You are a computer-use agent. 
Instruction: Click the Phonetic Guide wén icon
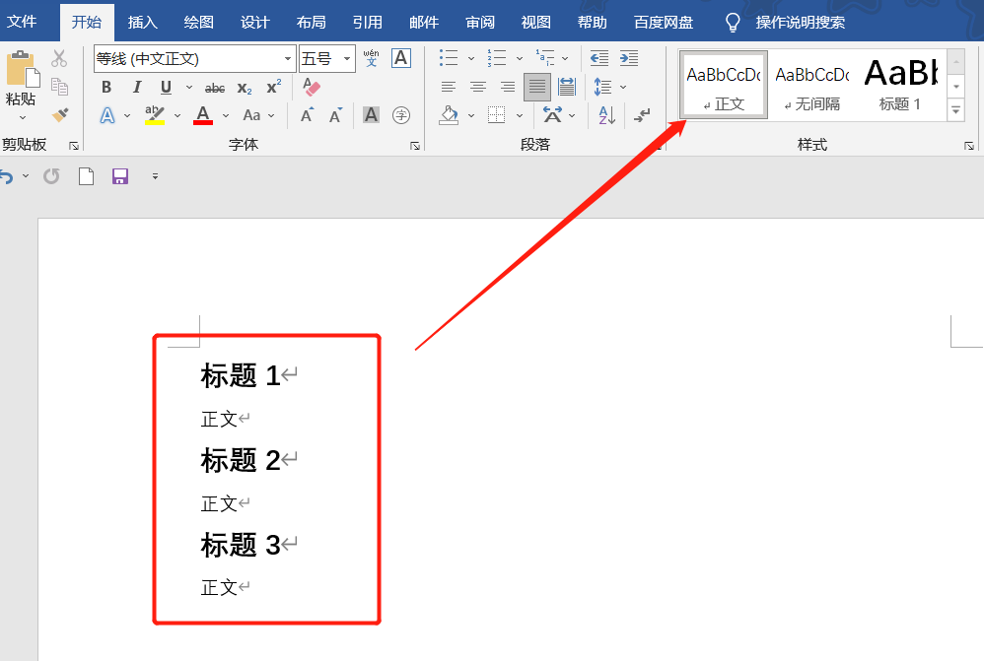tap(371, 58)
